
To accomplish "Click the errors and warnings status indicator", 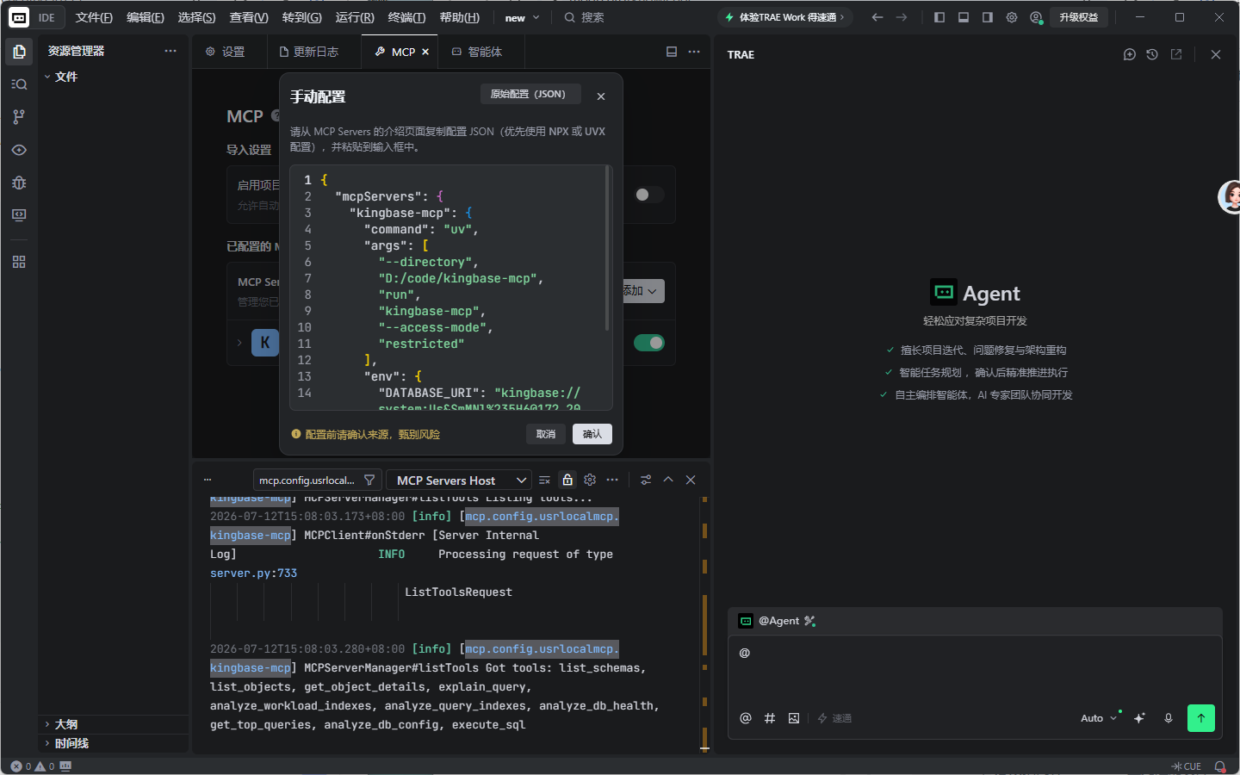I will coord(33,766).
